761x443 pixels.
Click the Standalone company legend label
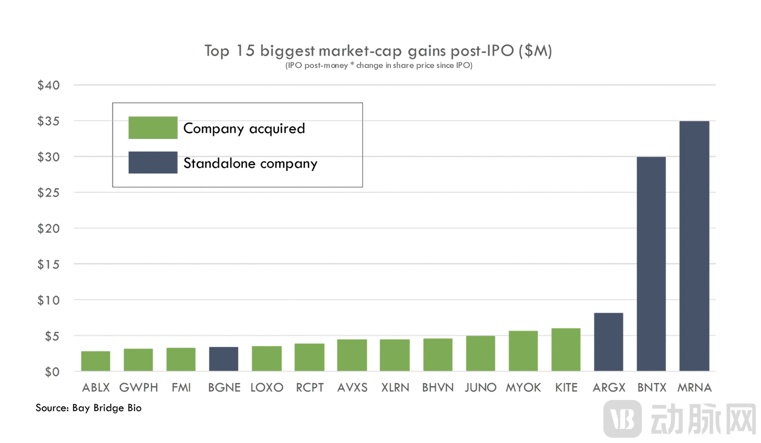[250, 163]
